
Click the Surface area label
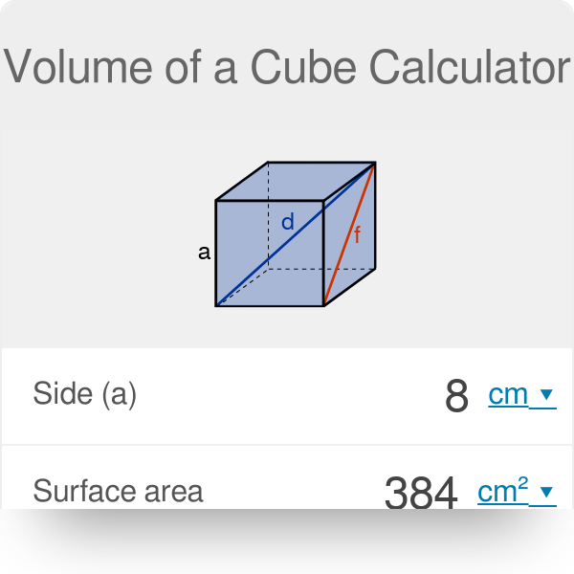click(118, 491)
